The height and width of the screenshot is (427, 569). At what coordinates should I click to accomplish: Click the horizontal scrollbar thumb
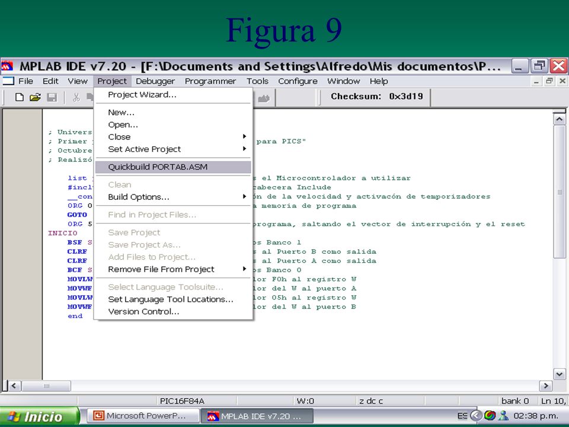(46, 385)
